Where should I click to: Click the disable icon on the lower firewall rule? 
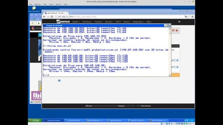177,67
